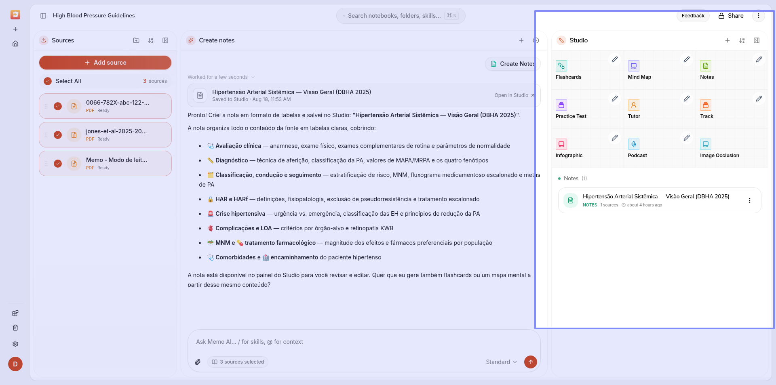Viewport: 776px width, 385px height.
Task: Click the notebook title High Blood Pressure Guidelines
Action: [94, 15]
